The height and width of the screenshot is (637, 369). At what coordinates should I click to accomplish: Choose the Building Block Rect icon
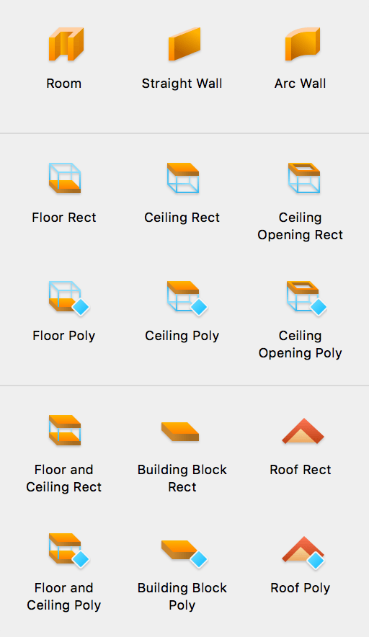coord(180,432)
